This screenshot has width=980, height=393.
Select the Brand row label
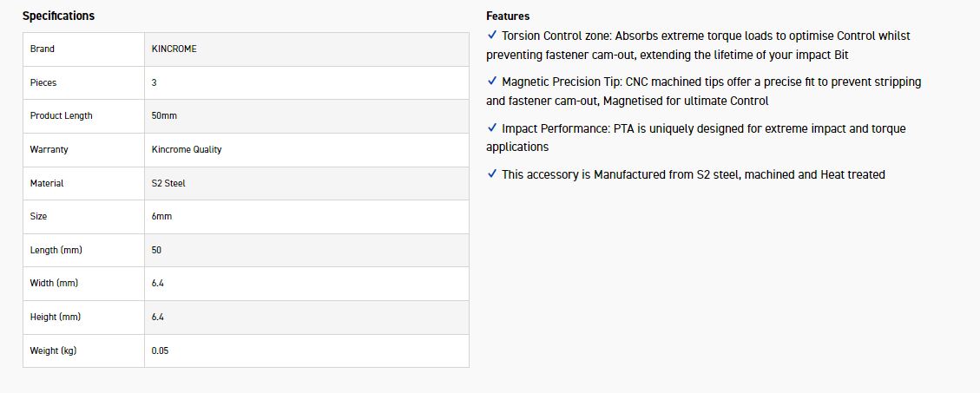43,49
